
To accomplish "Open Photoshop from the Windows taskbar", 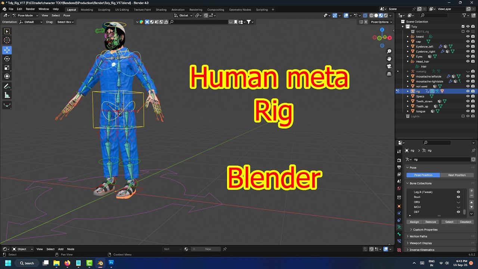I will pyautogui.click(x=111, y=263).
